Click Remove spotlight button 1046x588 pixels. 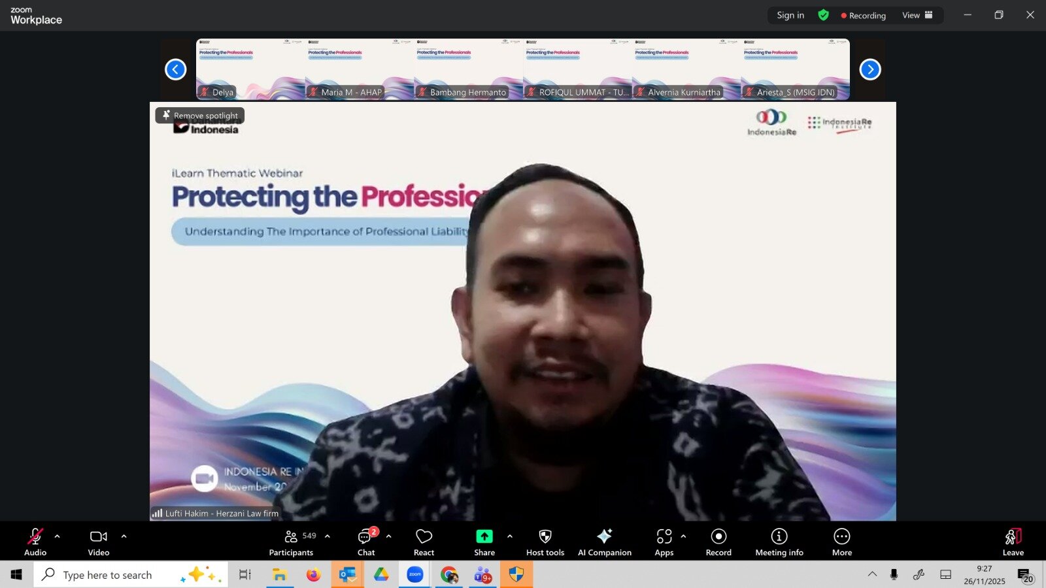200,116
